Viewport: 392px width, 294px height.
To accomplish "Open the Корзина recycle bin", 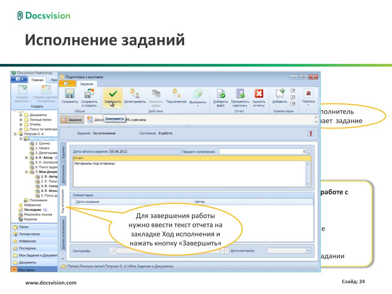I will (28, 219).
